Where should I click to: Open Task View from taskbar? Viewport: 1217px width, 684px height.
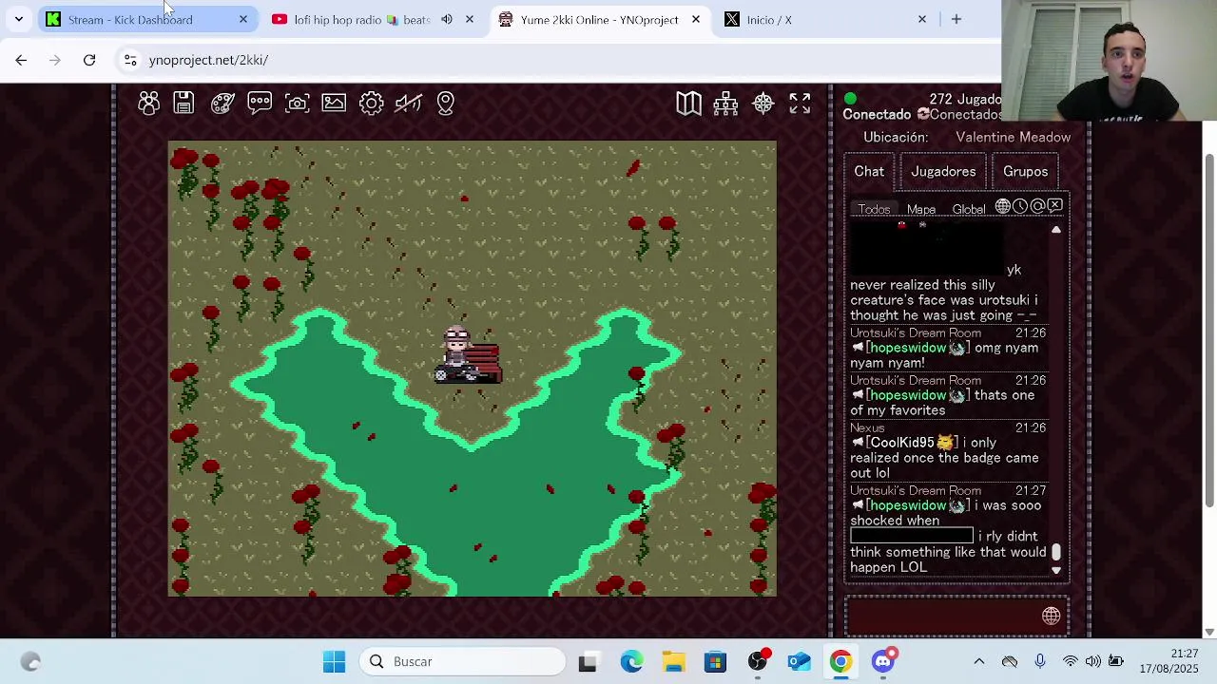coord(588,662)
